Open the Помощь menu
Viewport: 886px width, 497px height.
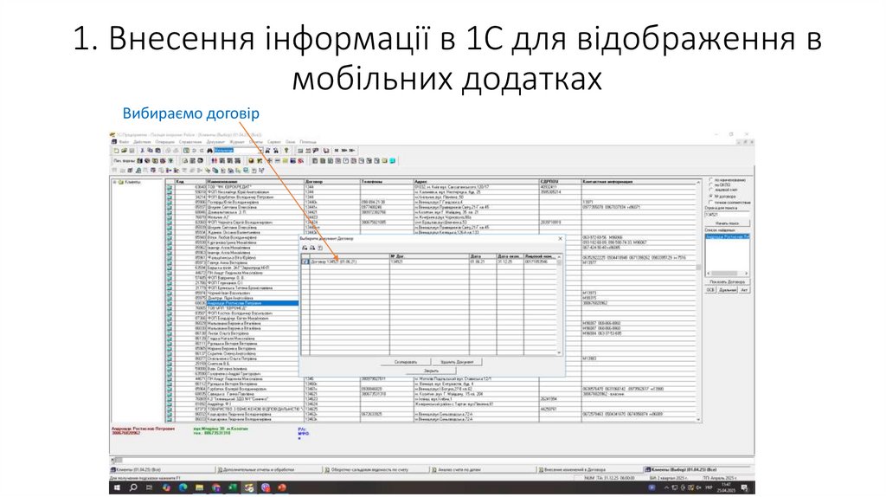[x=308, y=142]
